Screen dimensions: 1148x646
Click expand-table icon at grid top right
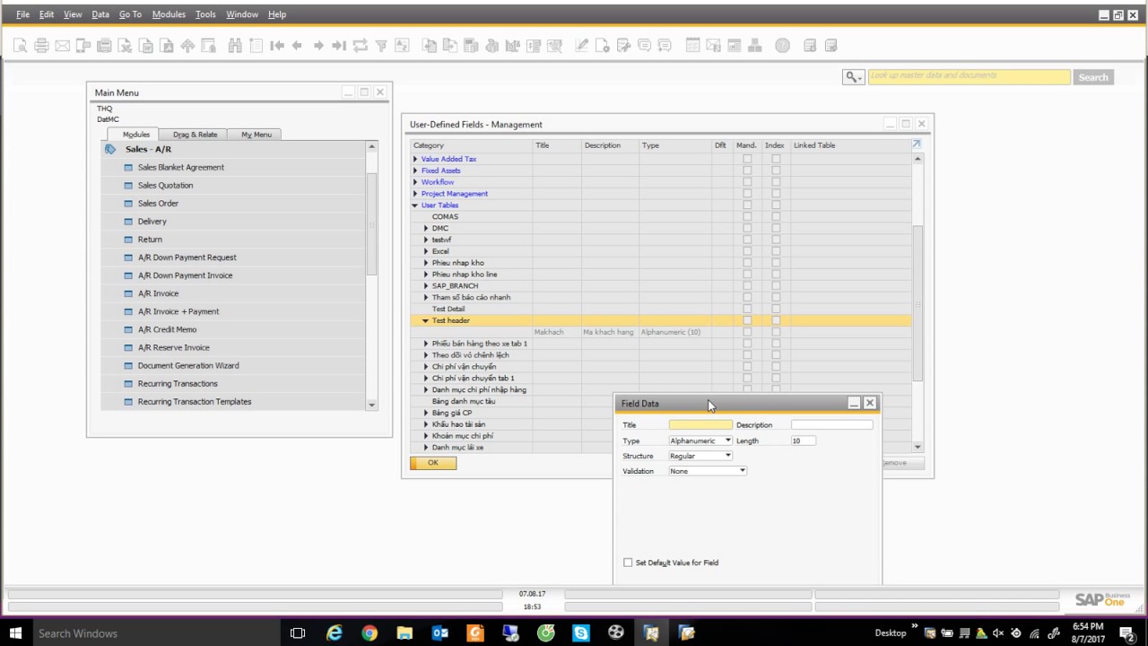click(x=916, y=144)
